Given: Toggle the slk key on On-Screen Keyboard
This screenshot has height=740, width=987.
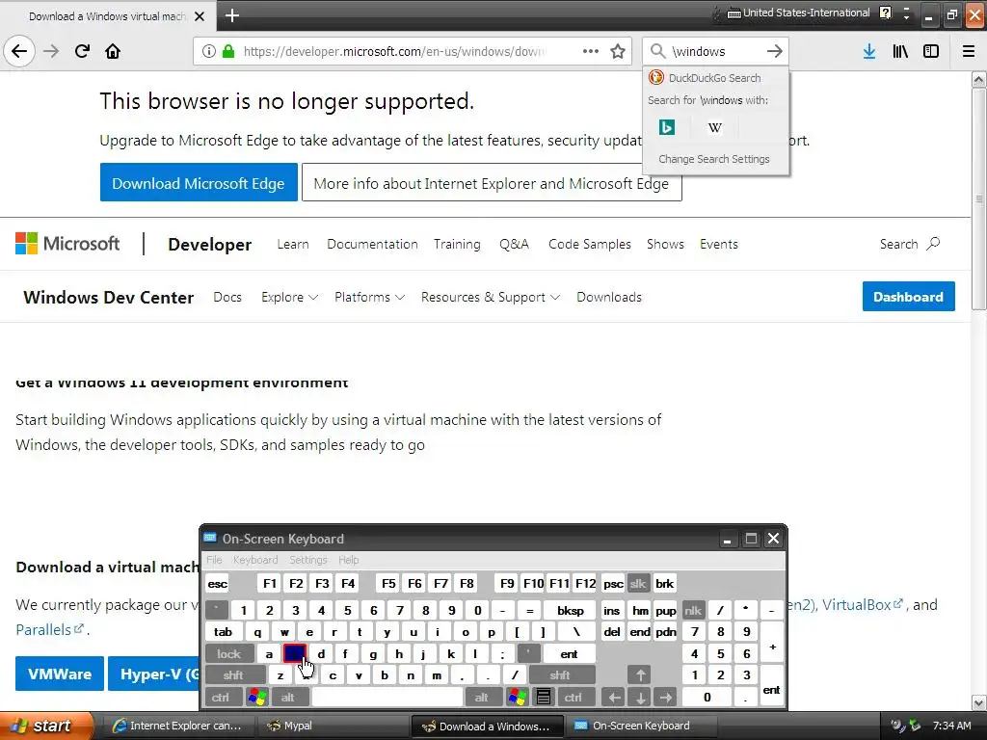Looking at the screenshot, I should [x=638, y=583].
